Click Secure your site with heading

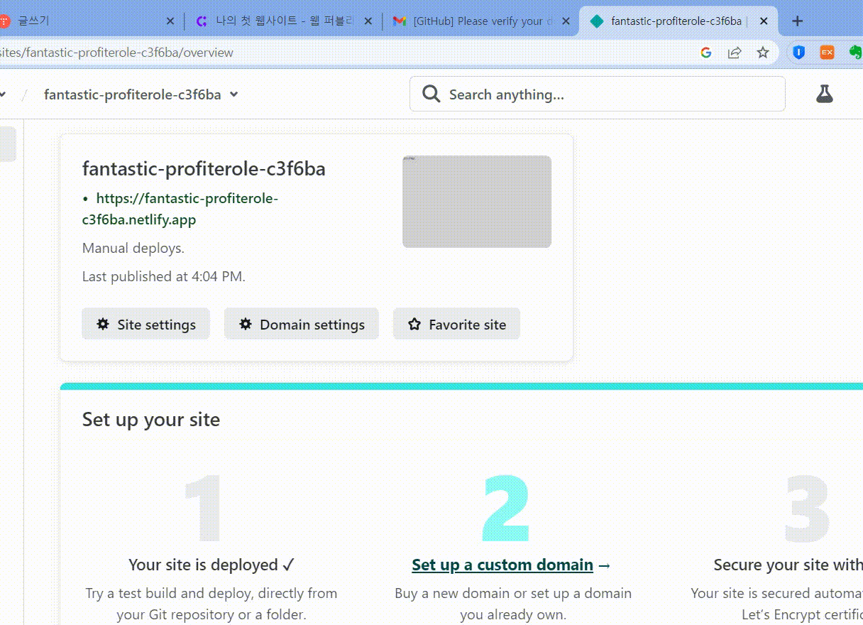click(788, 565)
